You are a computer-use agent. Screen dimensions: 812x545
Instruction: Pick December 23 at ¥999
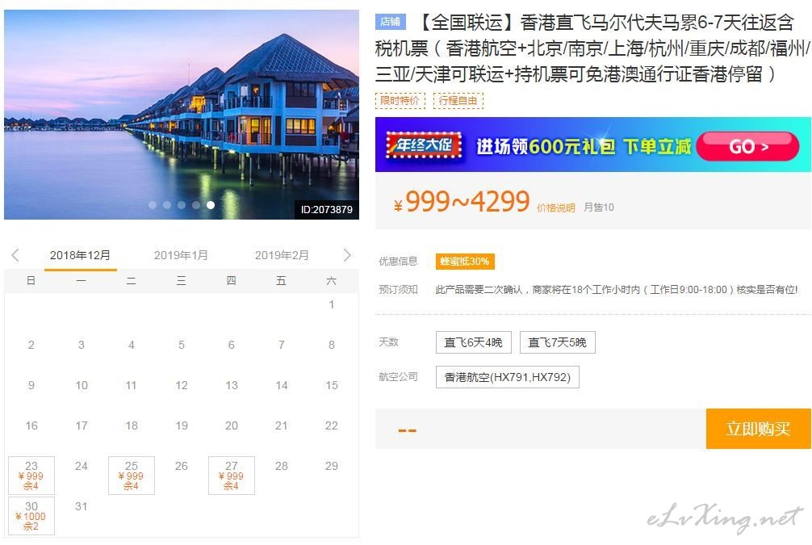31,476
